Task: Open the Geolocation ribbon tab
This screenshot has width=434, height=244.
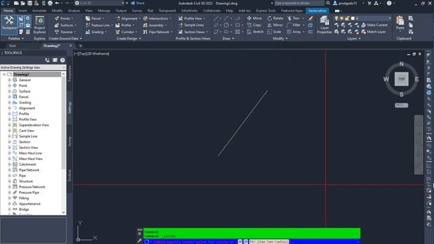Action: click(x=317, y=11)
